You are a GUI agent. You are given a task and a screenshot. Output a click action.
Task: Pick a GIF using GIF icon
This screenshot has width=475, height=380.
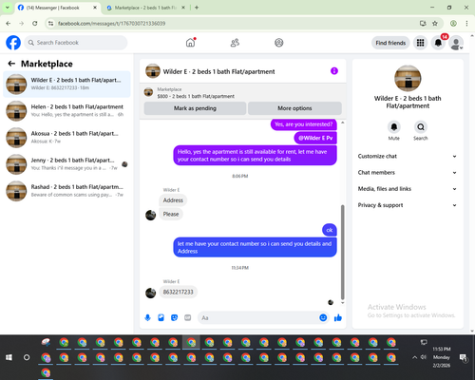pyautogui.click(x=187, y=317)
